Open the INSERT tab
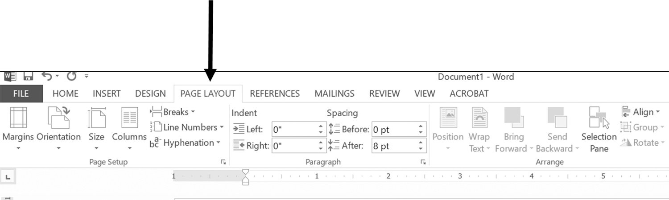The height and width of the screenshot is (200, 669). point(107,94)
